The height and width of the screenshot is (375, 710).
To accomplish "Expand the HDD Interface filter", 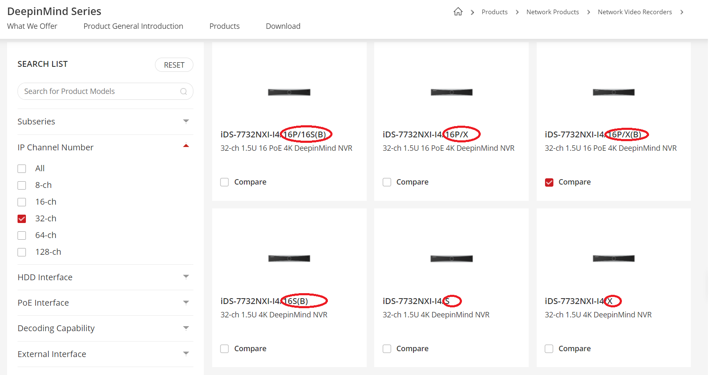I will [x=186, y=277].
